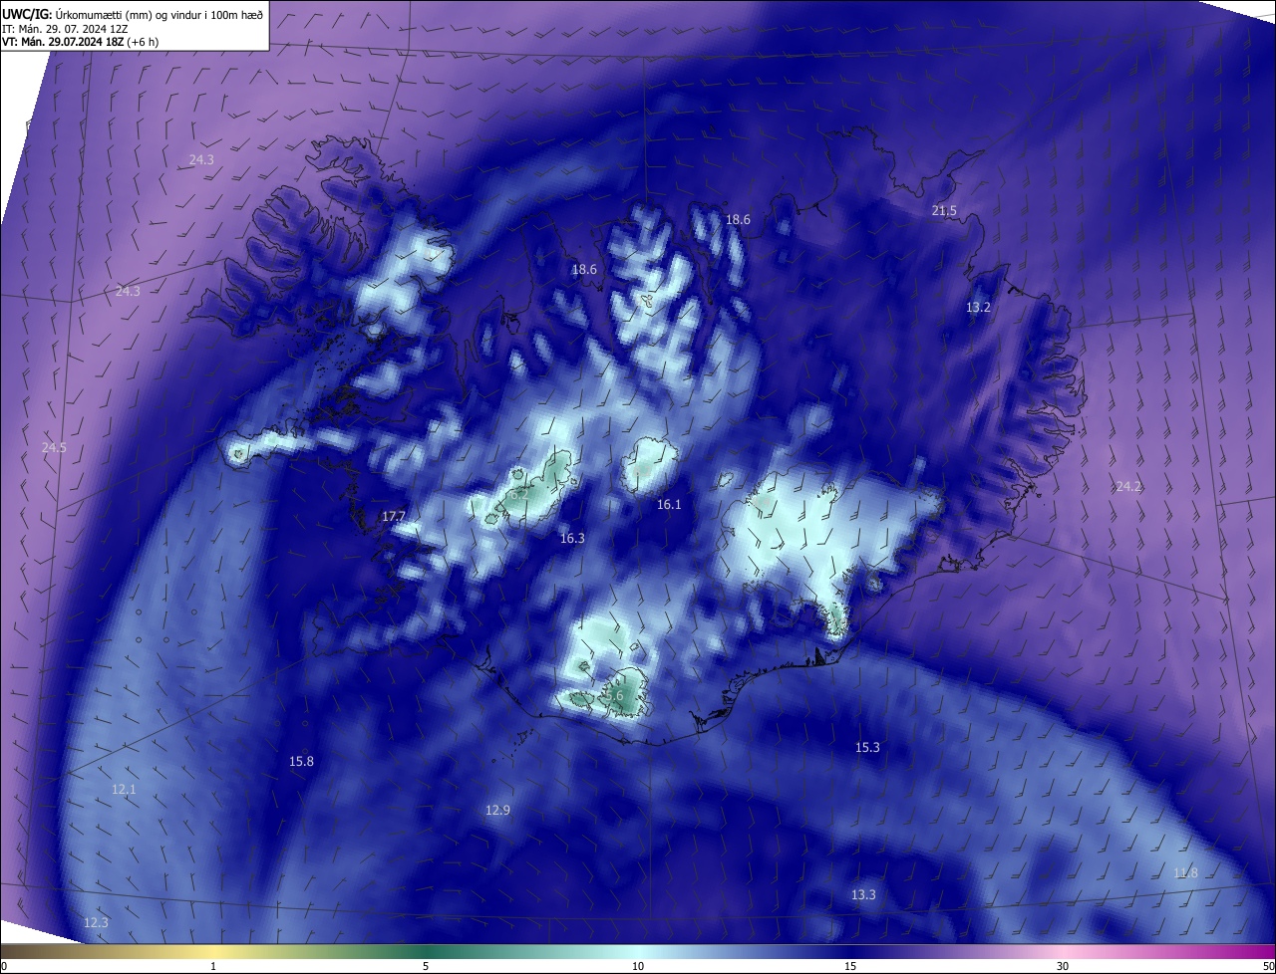
Task: Click the map title 'UWC/IG: Úrkomumætti (mm)' line
Action: point(133,15)
